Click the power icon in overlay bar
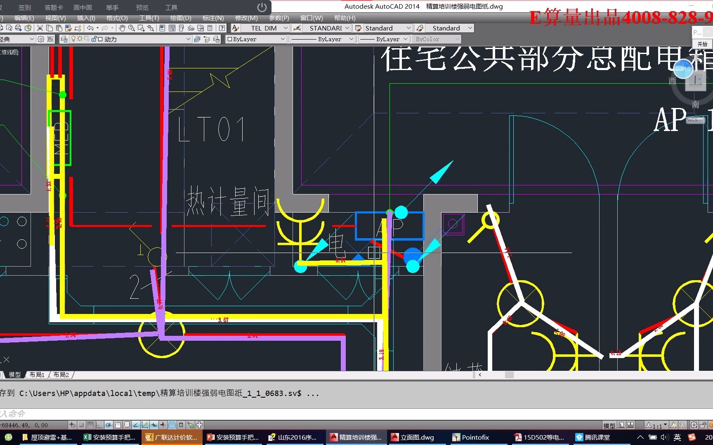 click(262, 7)
